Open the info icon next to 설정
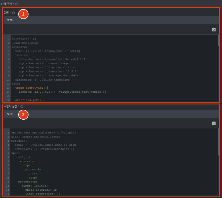The image size is (222, 198). coord(14,13)
